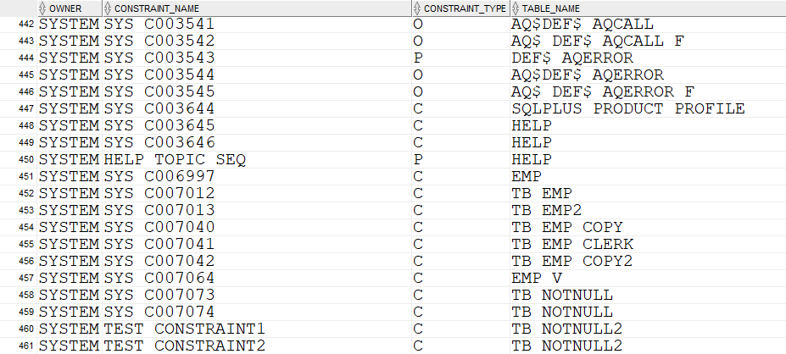Click the TB EMP table name
This screenshot has width=786, height=354.
pos(542,194)
